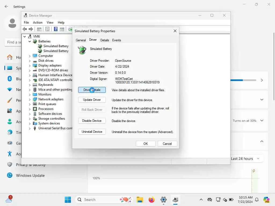
Task: Show hidden icons in system tray
Action: click(x=201, y=200)
